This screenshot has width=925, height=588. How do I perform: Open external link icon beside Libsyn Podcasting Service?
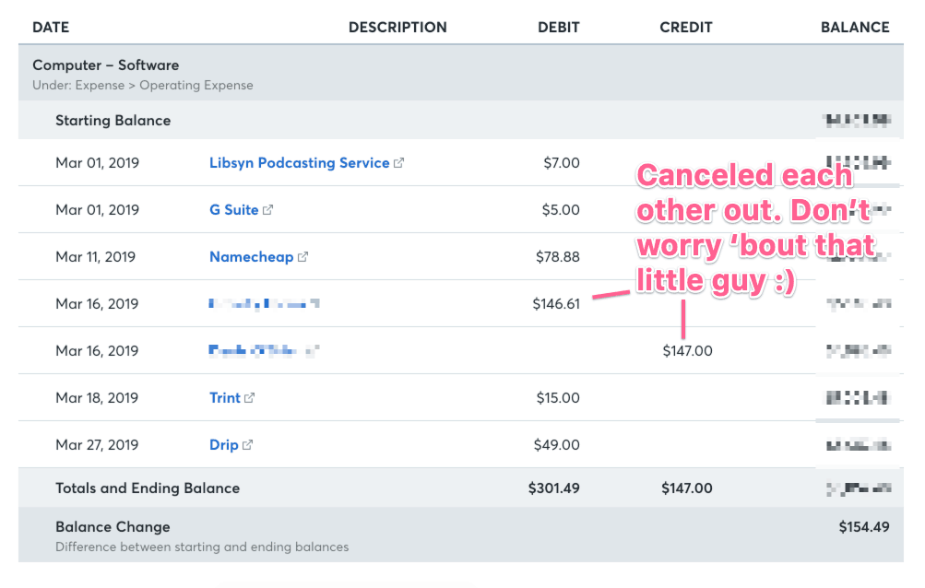[x=398, y=163]
